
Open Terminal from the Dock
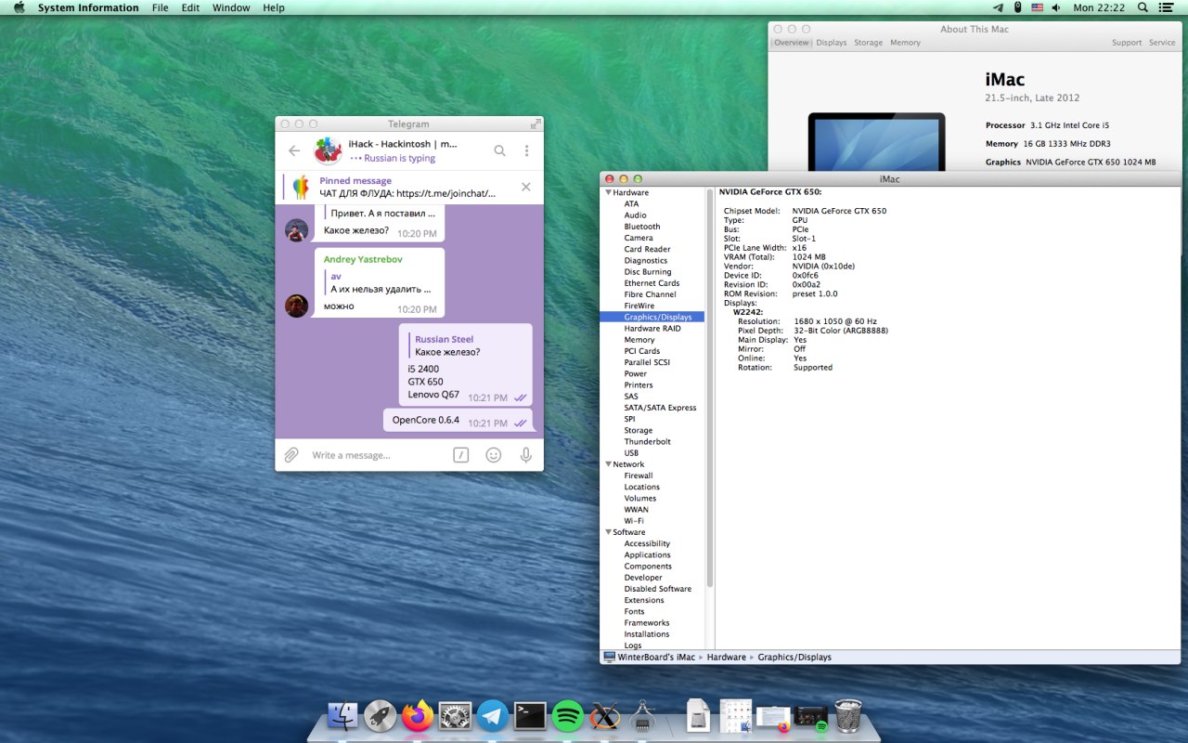530,716
